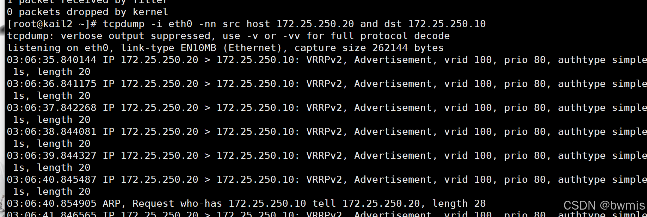The width and height of the screenshot is (647, 217).
Task: Click the 03:06:36.841175 timestamp
Action: 51,84
